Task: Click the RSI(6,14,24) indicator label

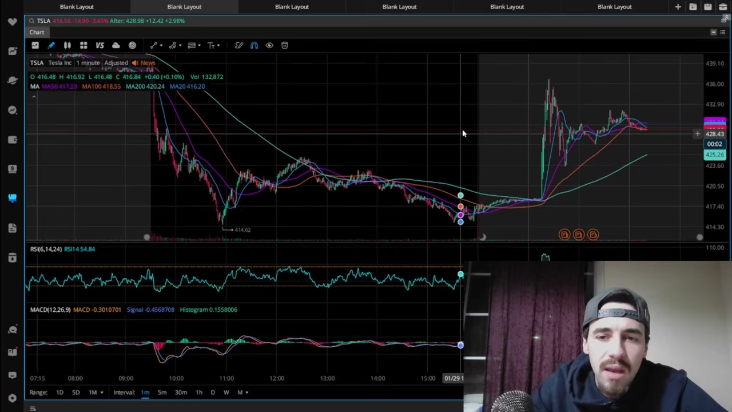Action: [46, 249]
